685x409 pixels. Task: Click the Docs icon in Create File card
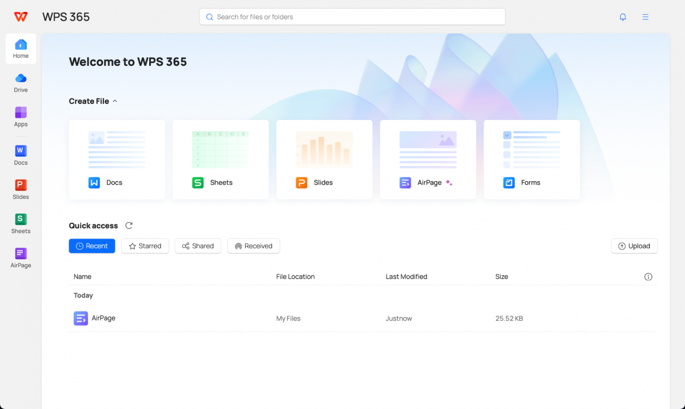(x=94, y=182)
